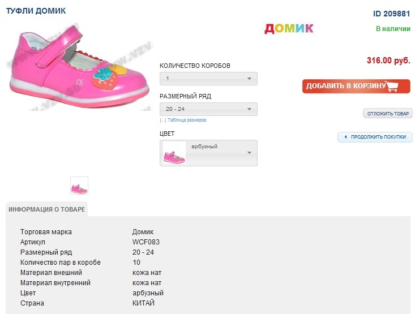The height and width of the screenshot is (314, 415).
Task: Click the shopping cart icon
Action: pyautogui.click(x=400, y=86)
